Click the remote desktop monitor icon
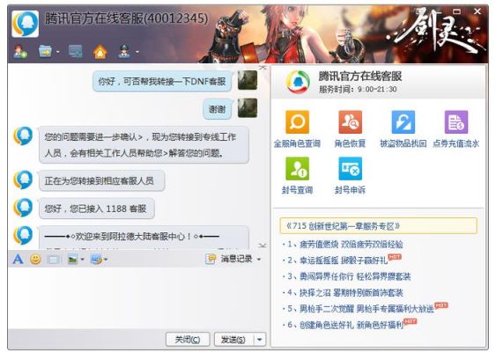Image resolution: width=503 pixels, height=352 pixels. 76,52
